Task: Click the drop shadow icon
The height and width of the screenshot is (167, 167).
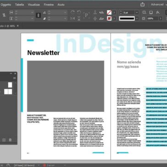Action: click(144, 12)
